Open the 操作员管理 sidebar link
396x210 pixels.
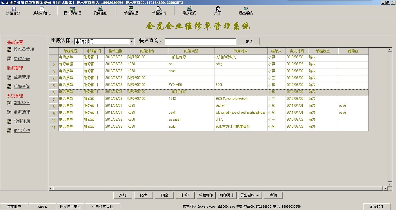24,49
